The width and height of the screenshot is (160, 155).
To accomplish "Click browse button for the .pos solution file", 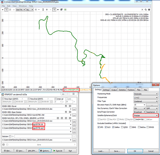I will point(74,140).
